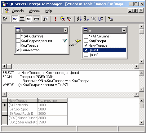146x133 pixels.
Task: Click the (3DC) Super Runat cell
Action: (x=22, y=118)
